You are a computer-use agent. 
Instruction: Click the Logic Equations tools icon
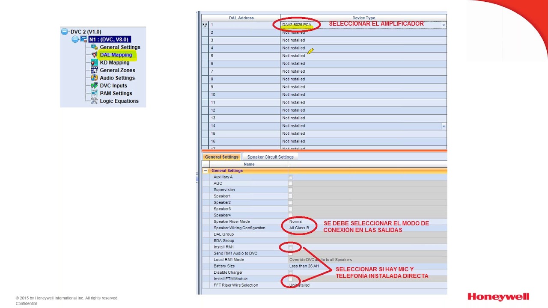pyautogui.click(x=94, y=101)
